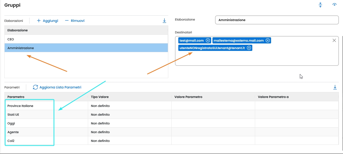Click the Elaborazione name input field
Screen dimensions: 343x154
[x=277, y=20]
